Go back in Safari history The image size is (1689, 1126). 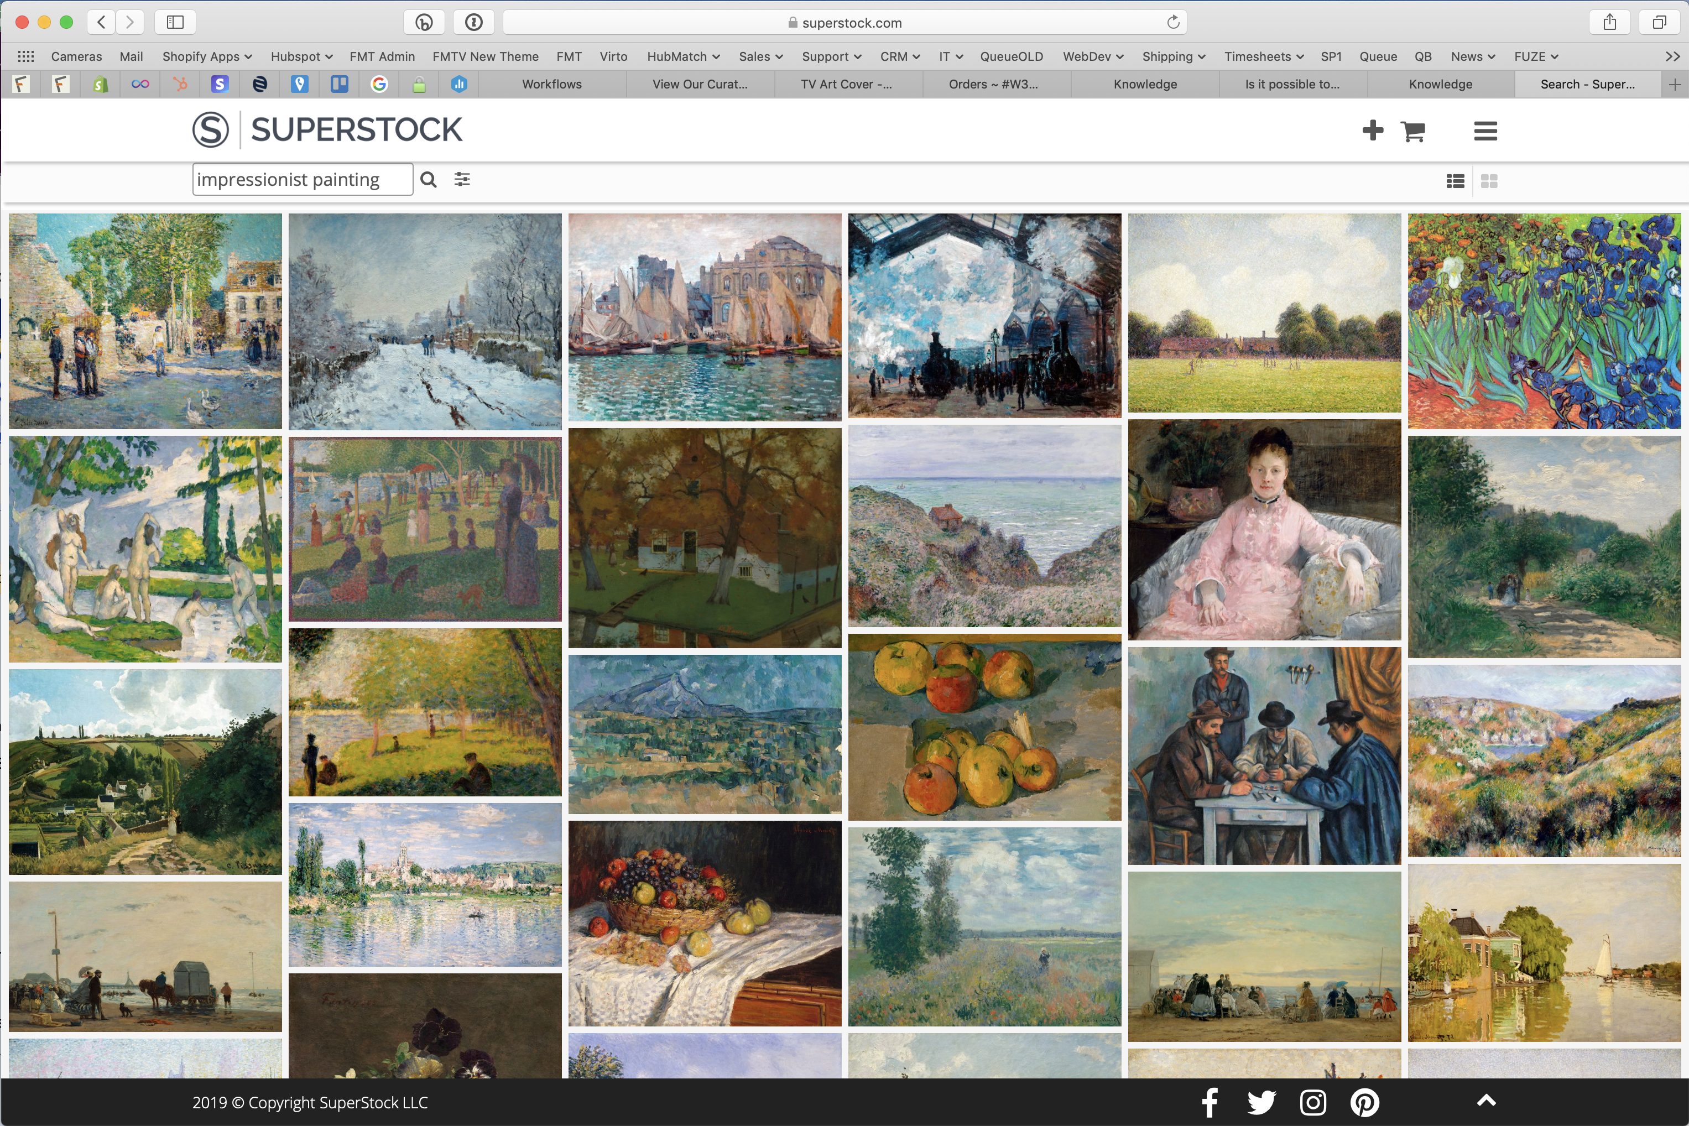(x=101, y=22)
